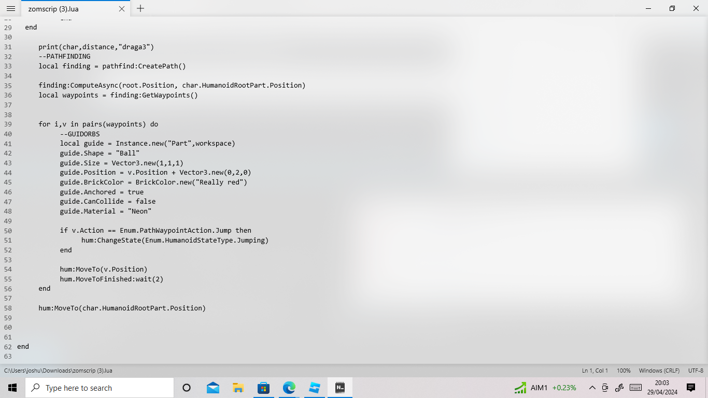
Task: Click line hum:MoveTo(v.Position)
Action: pyautogui.click(x=104, y=269)
